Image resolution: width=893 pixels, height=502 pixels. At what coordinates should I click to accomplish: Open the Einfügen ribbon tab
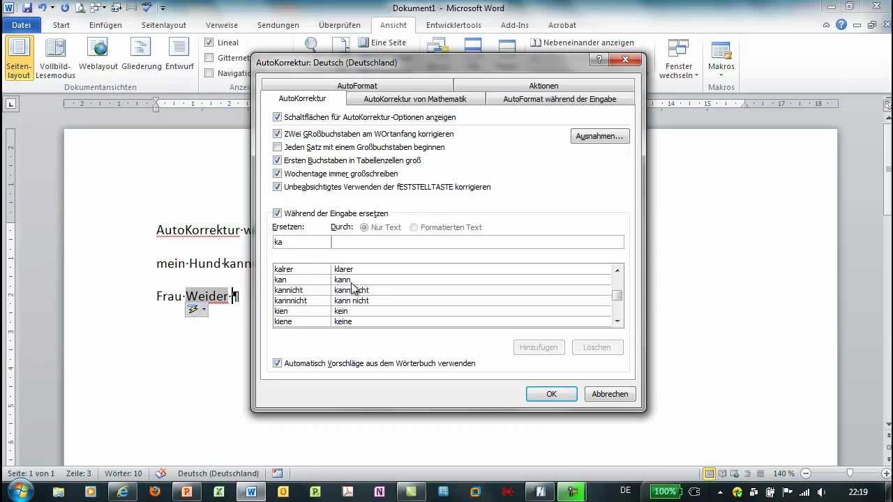[105, 25]
